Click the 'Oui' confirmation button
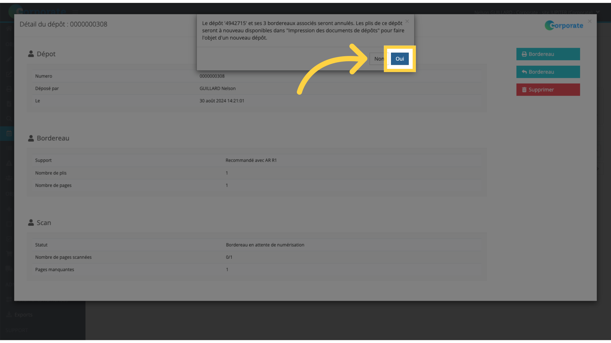 point(399,58)
